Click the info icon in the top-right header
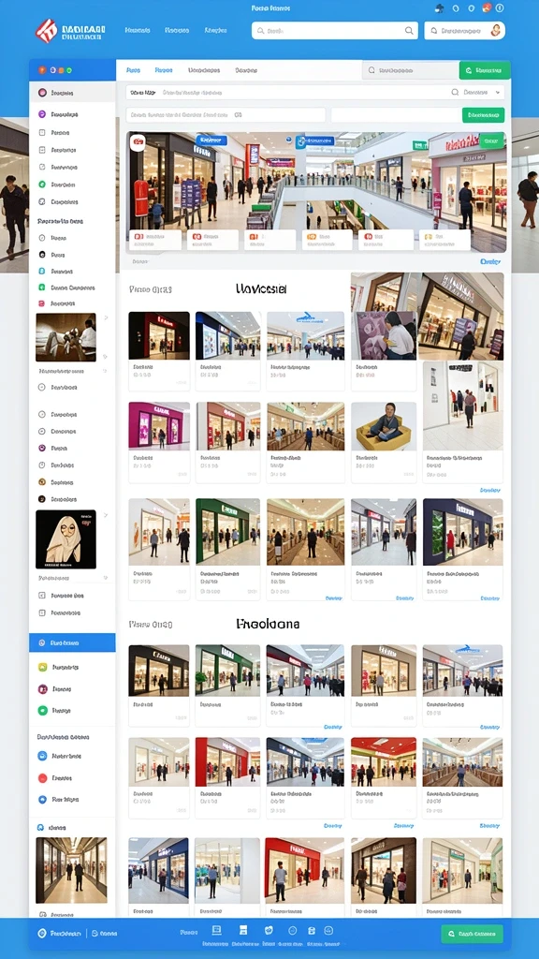The height and width of the screenshot is (959, 539). click(500, 8)
